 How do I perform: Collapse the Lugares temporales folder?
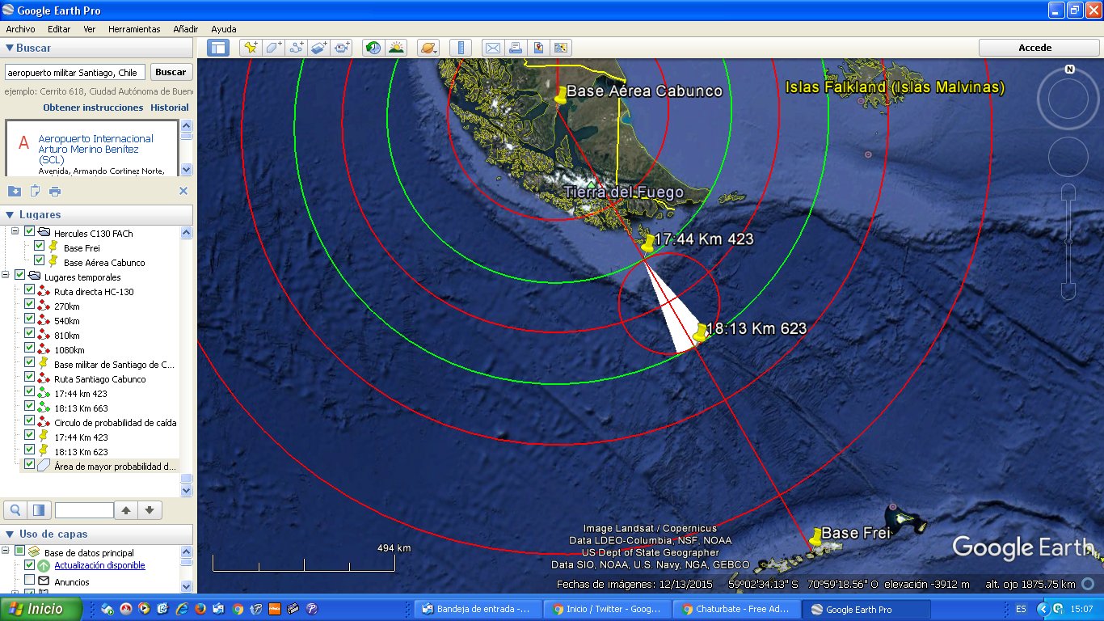click(x=6, y=276)
